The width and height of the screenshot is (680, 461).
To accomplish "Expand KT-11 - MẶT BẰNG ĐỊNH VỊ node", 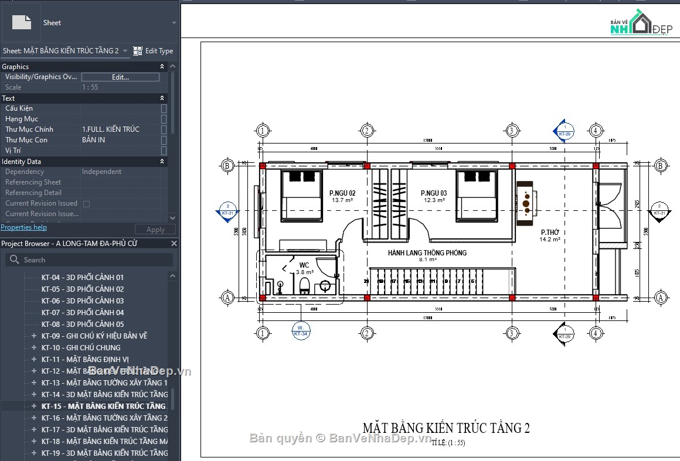I will coord(34,359).
